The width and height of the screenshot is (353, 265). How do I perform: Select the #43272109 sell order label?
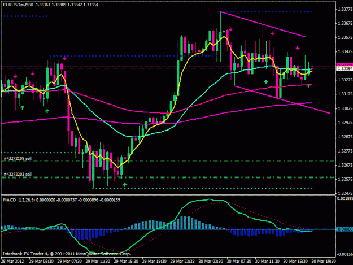coord(18,159)
